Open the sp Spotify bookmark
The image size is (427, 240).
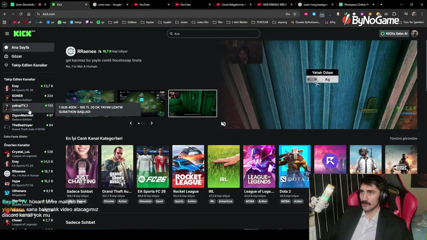(x=100, y=22)
